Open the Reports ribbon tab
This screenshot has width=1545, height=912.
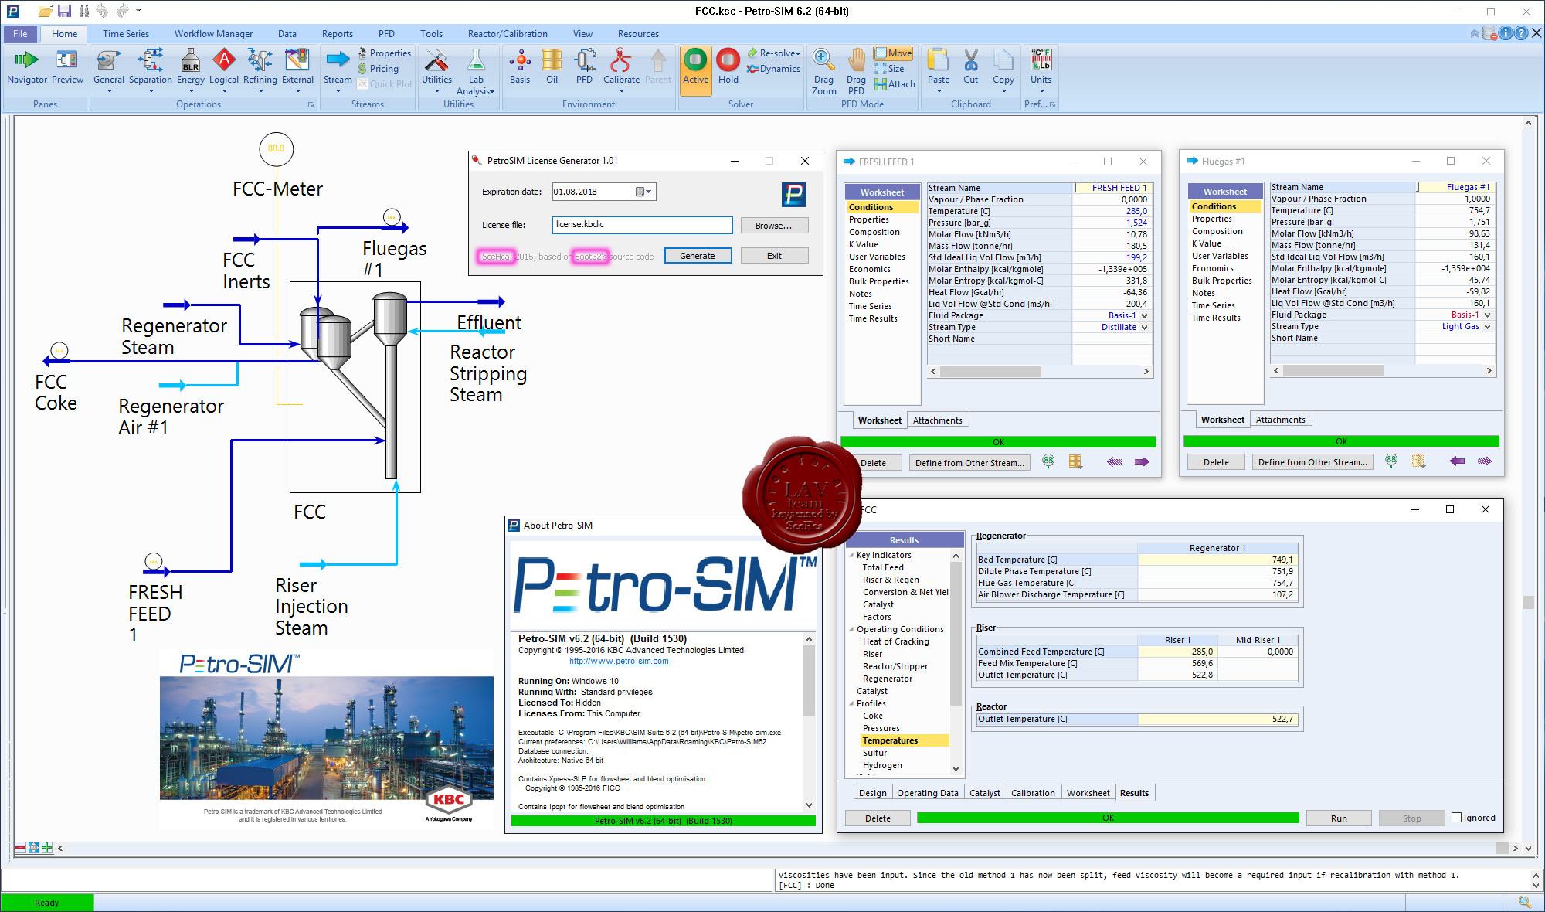(x=338, y=33)
